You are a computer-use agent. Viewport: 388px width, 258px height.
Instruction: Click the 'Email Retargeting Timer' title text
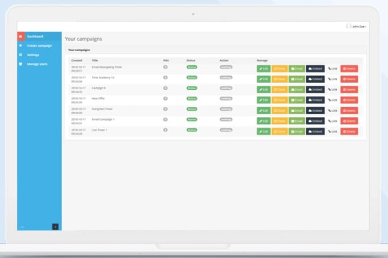pos(106,67)
